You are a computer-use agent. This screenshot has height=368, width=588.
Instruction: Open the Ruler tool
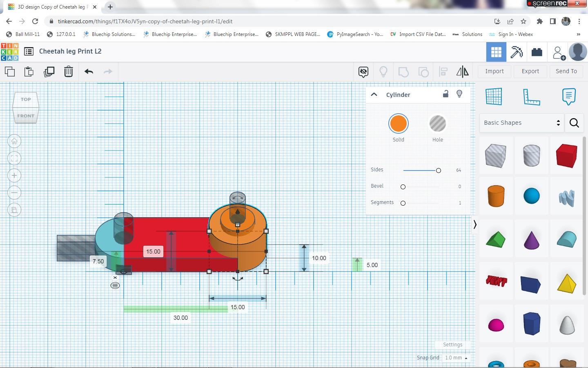point(531,97)
